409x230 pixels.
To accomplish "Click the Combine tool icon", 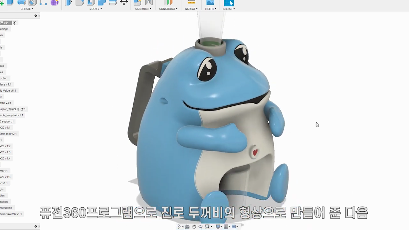I will coord(102,3).
